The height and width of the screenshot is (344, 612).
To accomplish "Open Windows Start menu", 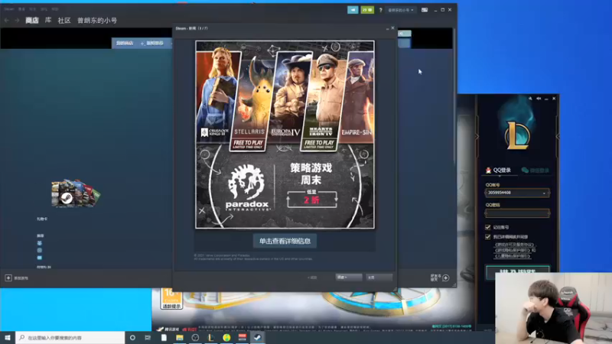I will (x=8, y=337).
